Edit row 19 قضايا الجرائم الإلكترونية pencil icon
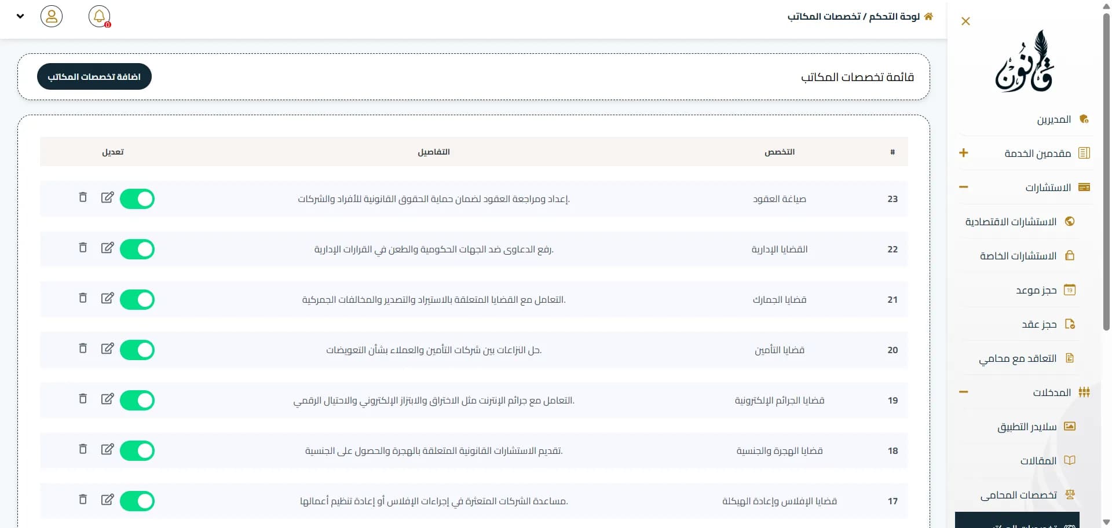1112x528 pixels. pos(108,399)
